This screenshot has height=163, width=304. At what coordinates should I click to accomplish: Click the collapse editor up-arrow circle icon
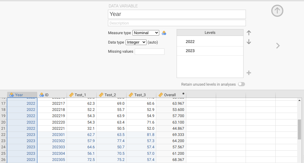[x=277, y=11]
